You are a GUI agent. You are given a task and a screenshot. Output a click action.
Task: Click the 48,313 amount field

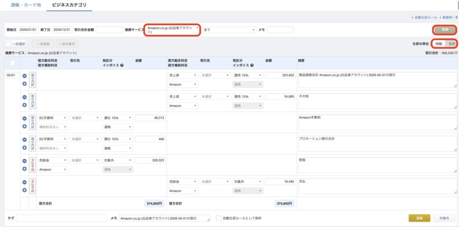click(151, 118)
